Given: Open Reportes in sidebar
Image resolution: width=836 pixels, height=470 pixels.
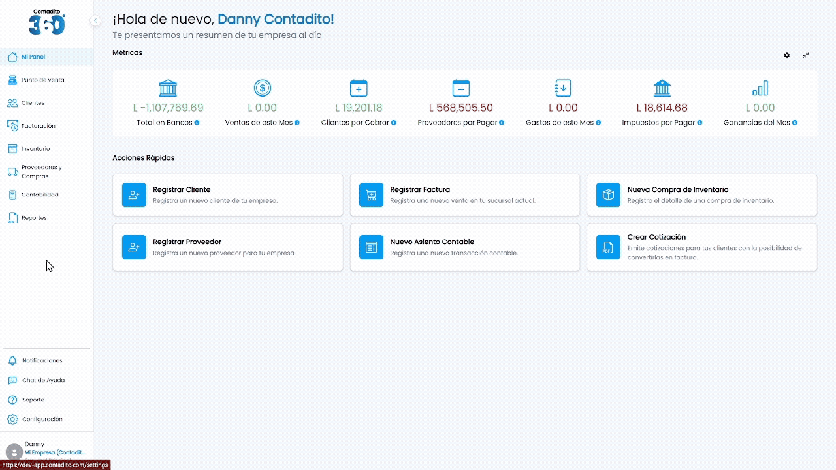Looking at the screenshot, I should [46, 218].
